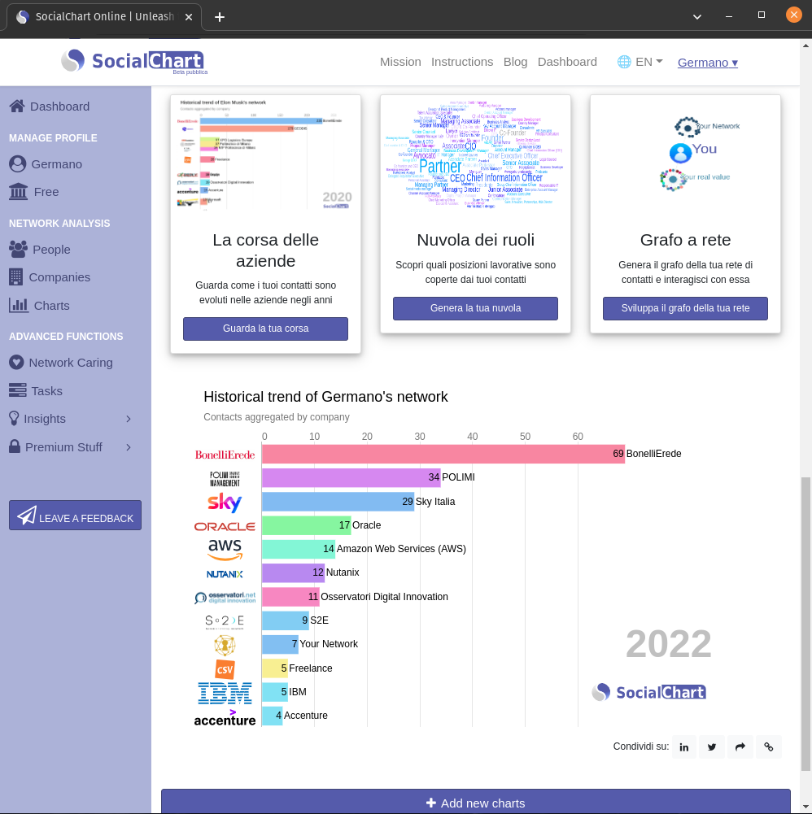Open the Germano user menu
Image resolution: width=812 pixels, height=814 pixels.
coord(708,63)
